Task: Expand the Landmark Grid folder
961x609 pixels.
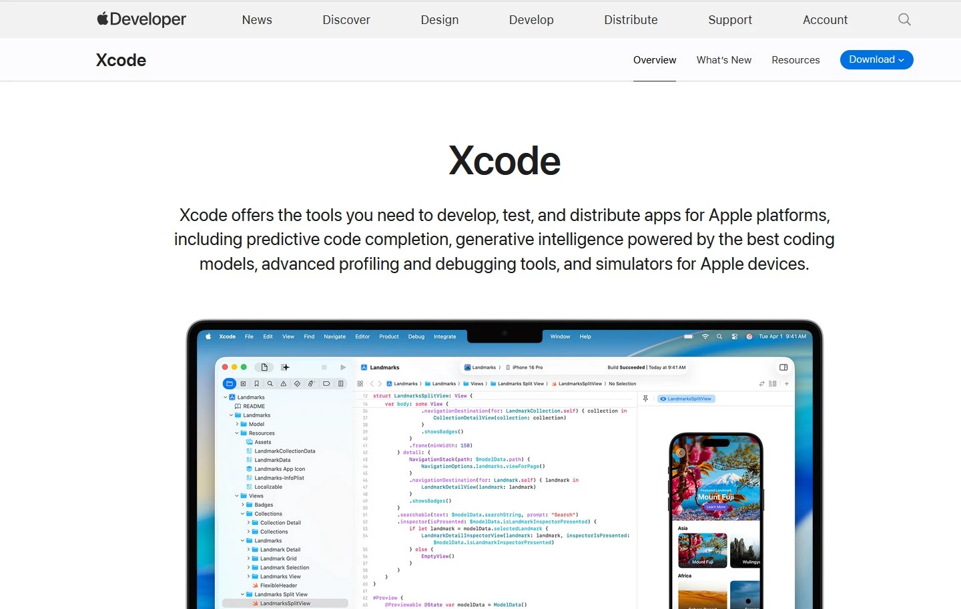Action: (248, 559)
